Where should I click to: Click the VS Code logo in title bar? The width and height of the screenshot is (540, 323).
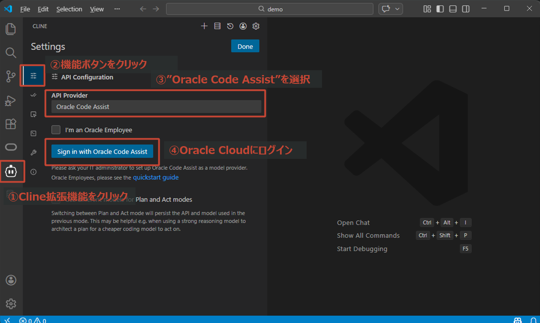click(x=8, y=9)
